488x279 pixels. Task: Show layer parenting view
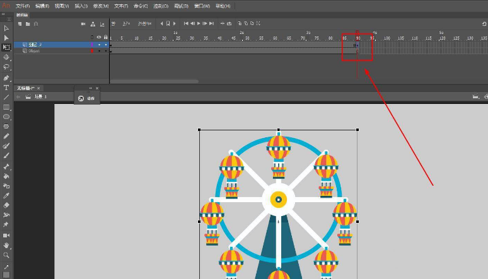pos(93,24)
